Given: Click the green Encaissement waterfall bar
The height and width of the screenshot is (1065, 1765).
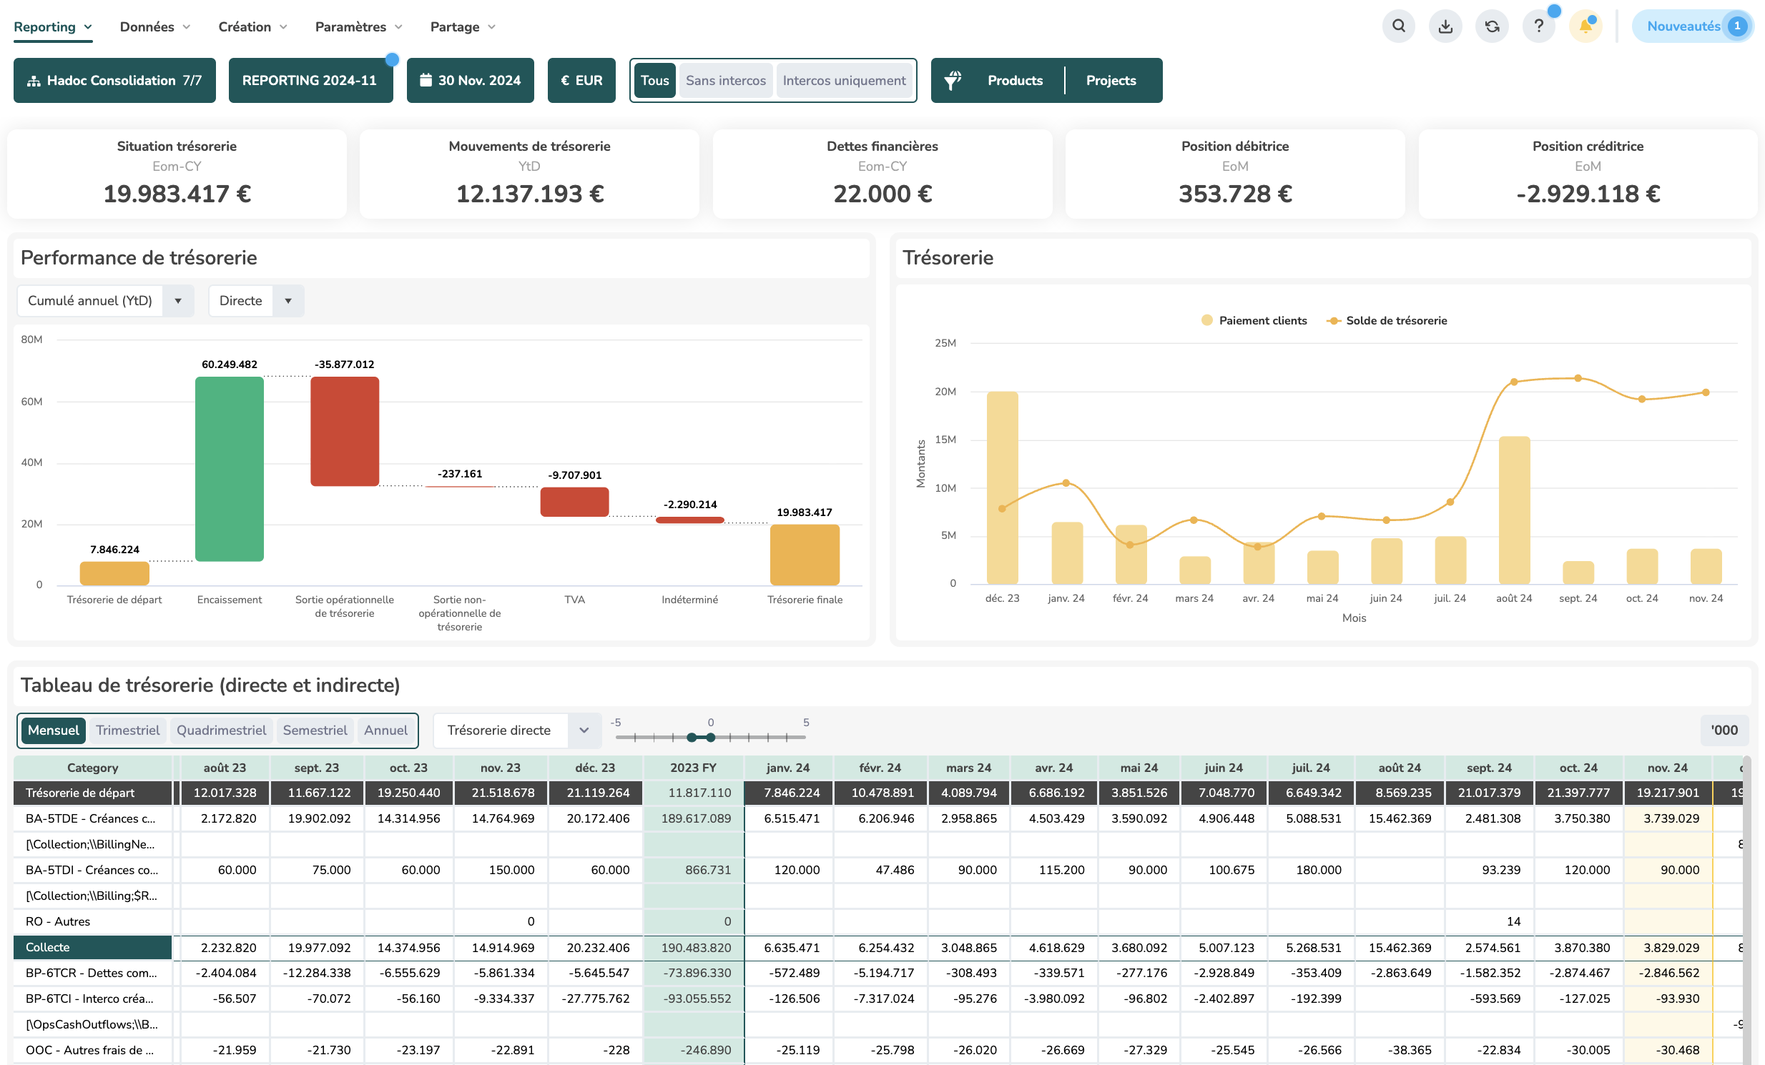Looking at the screenshot, I should (x=230, y=469).
